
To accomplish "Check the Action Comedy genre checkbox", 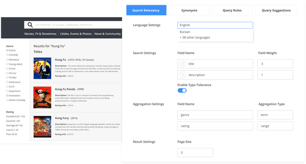I will click(x=7, y=100).
